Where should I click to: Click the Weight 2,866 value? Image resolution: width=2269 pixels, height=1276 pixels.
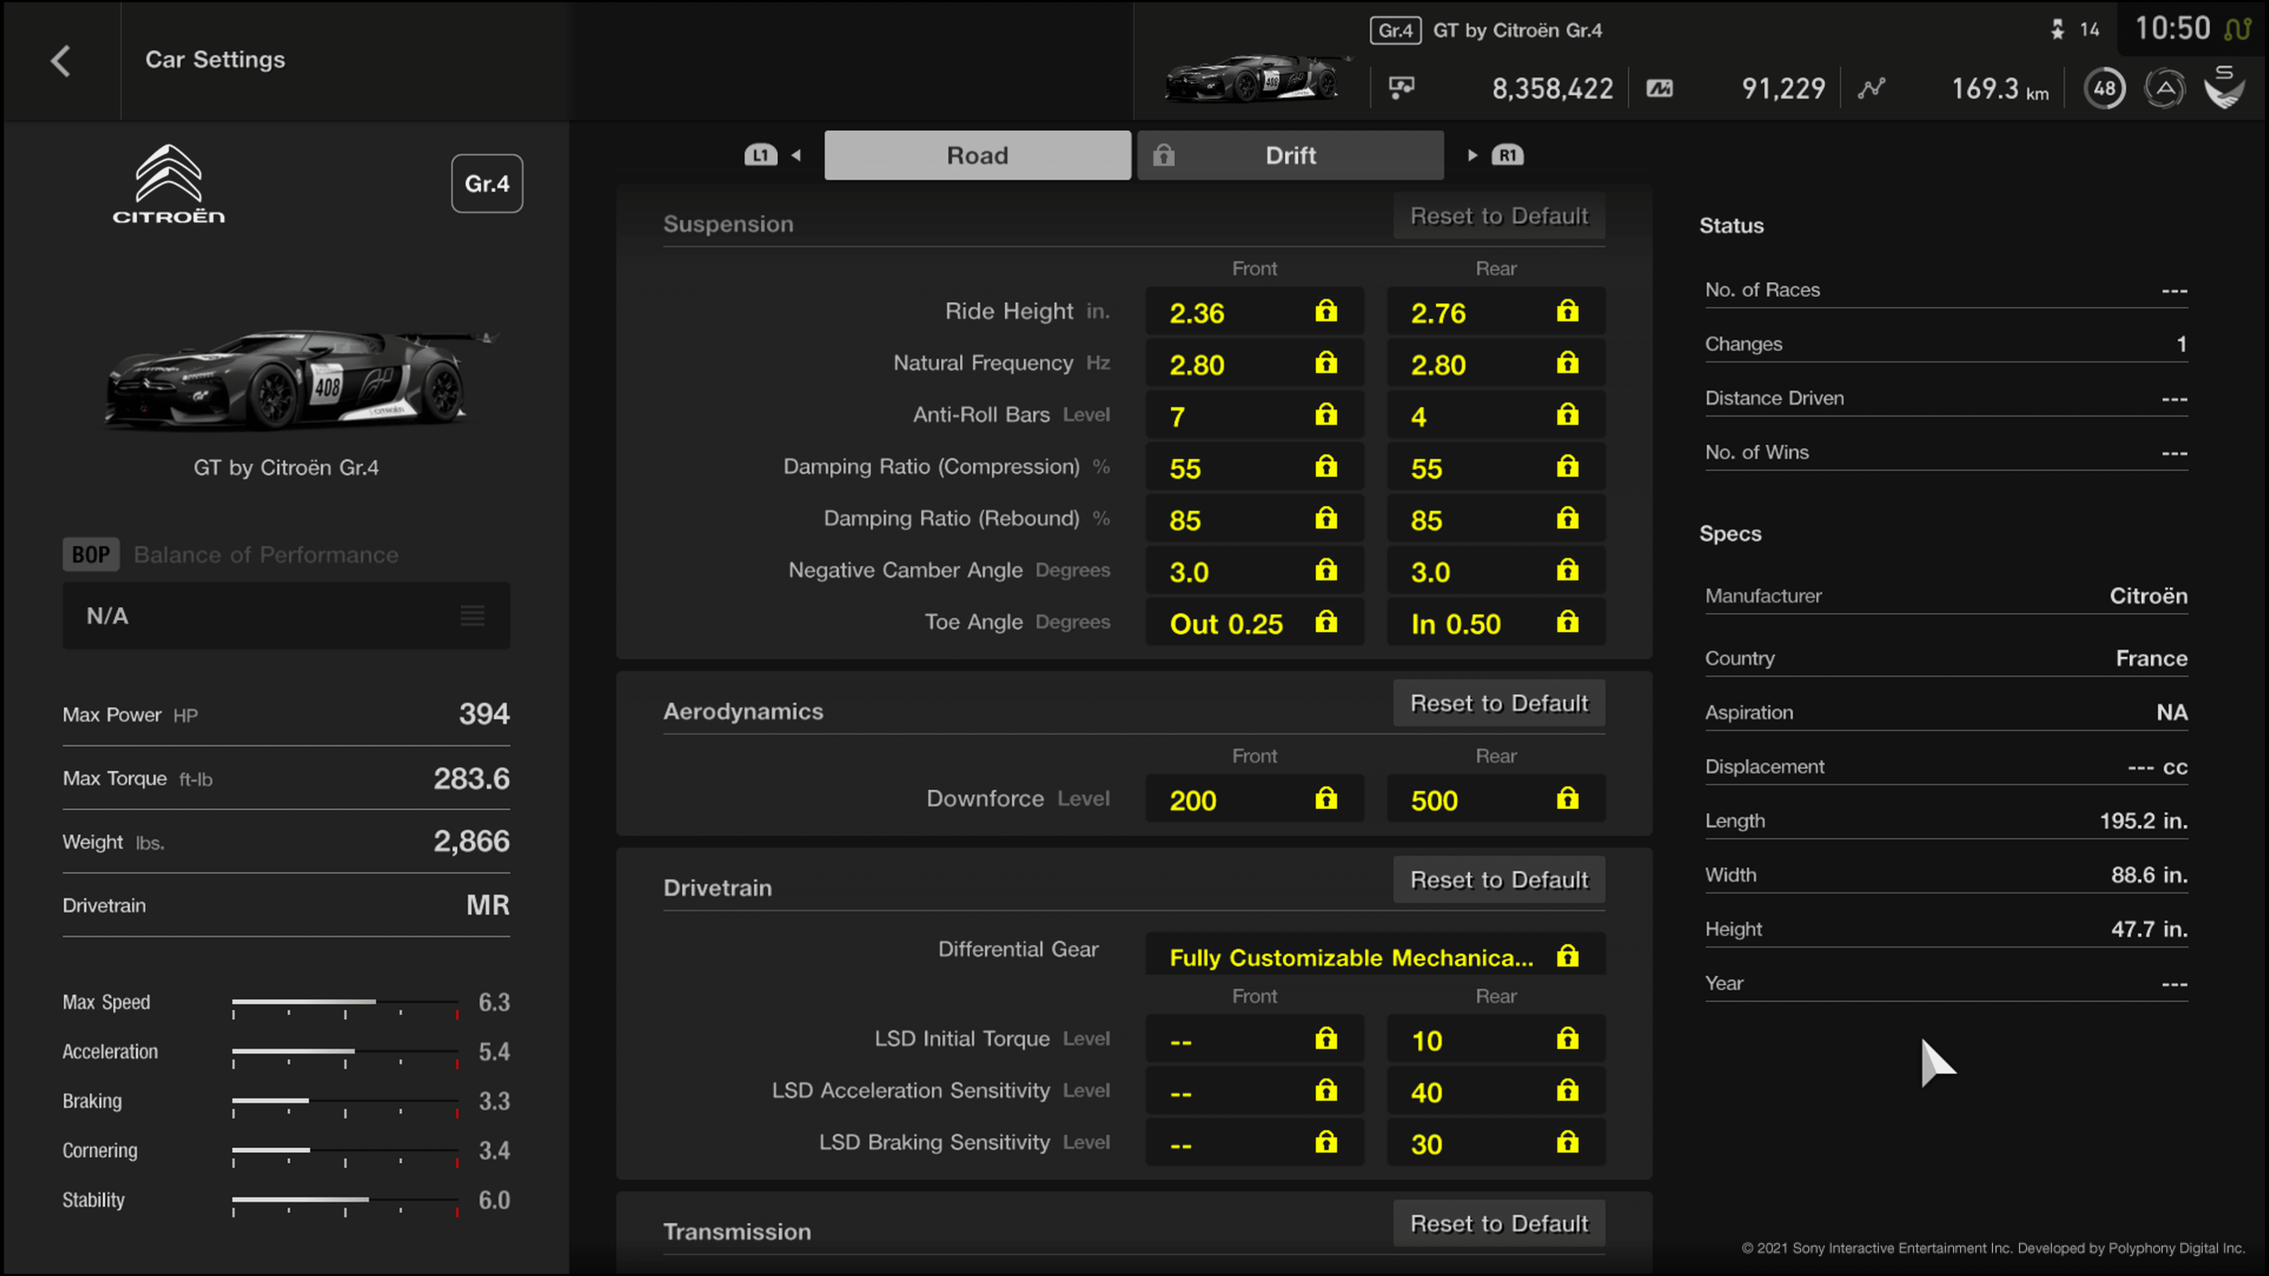pos(472,841)
